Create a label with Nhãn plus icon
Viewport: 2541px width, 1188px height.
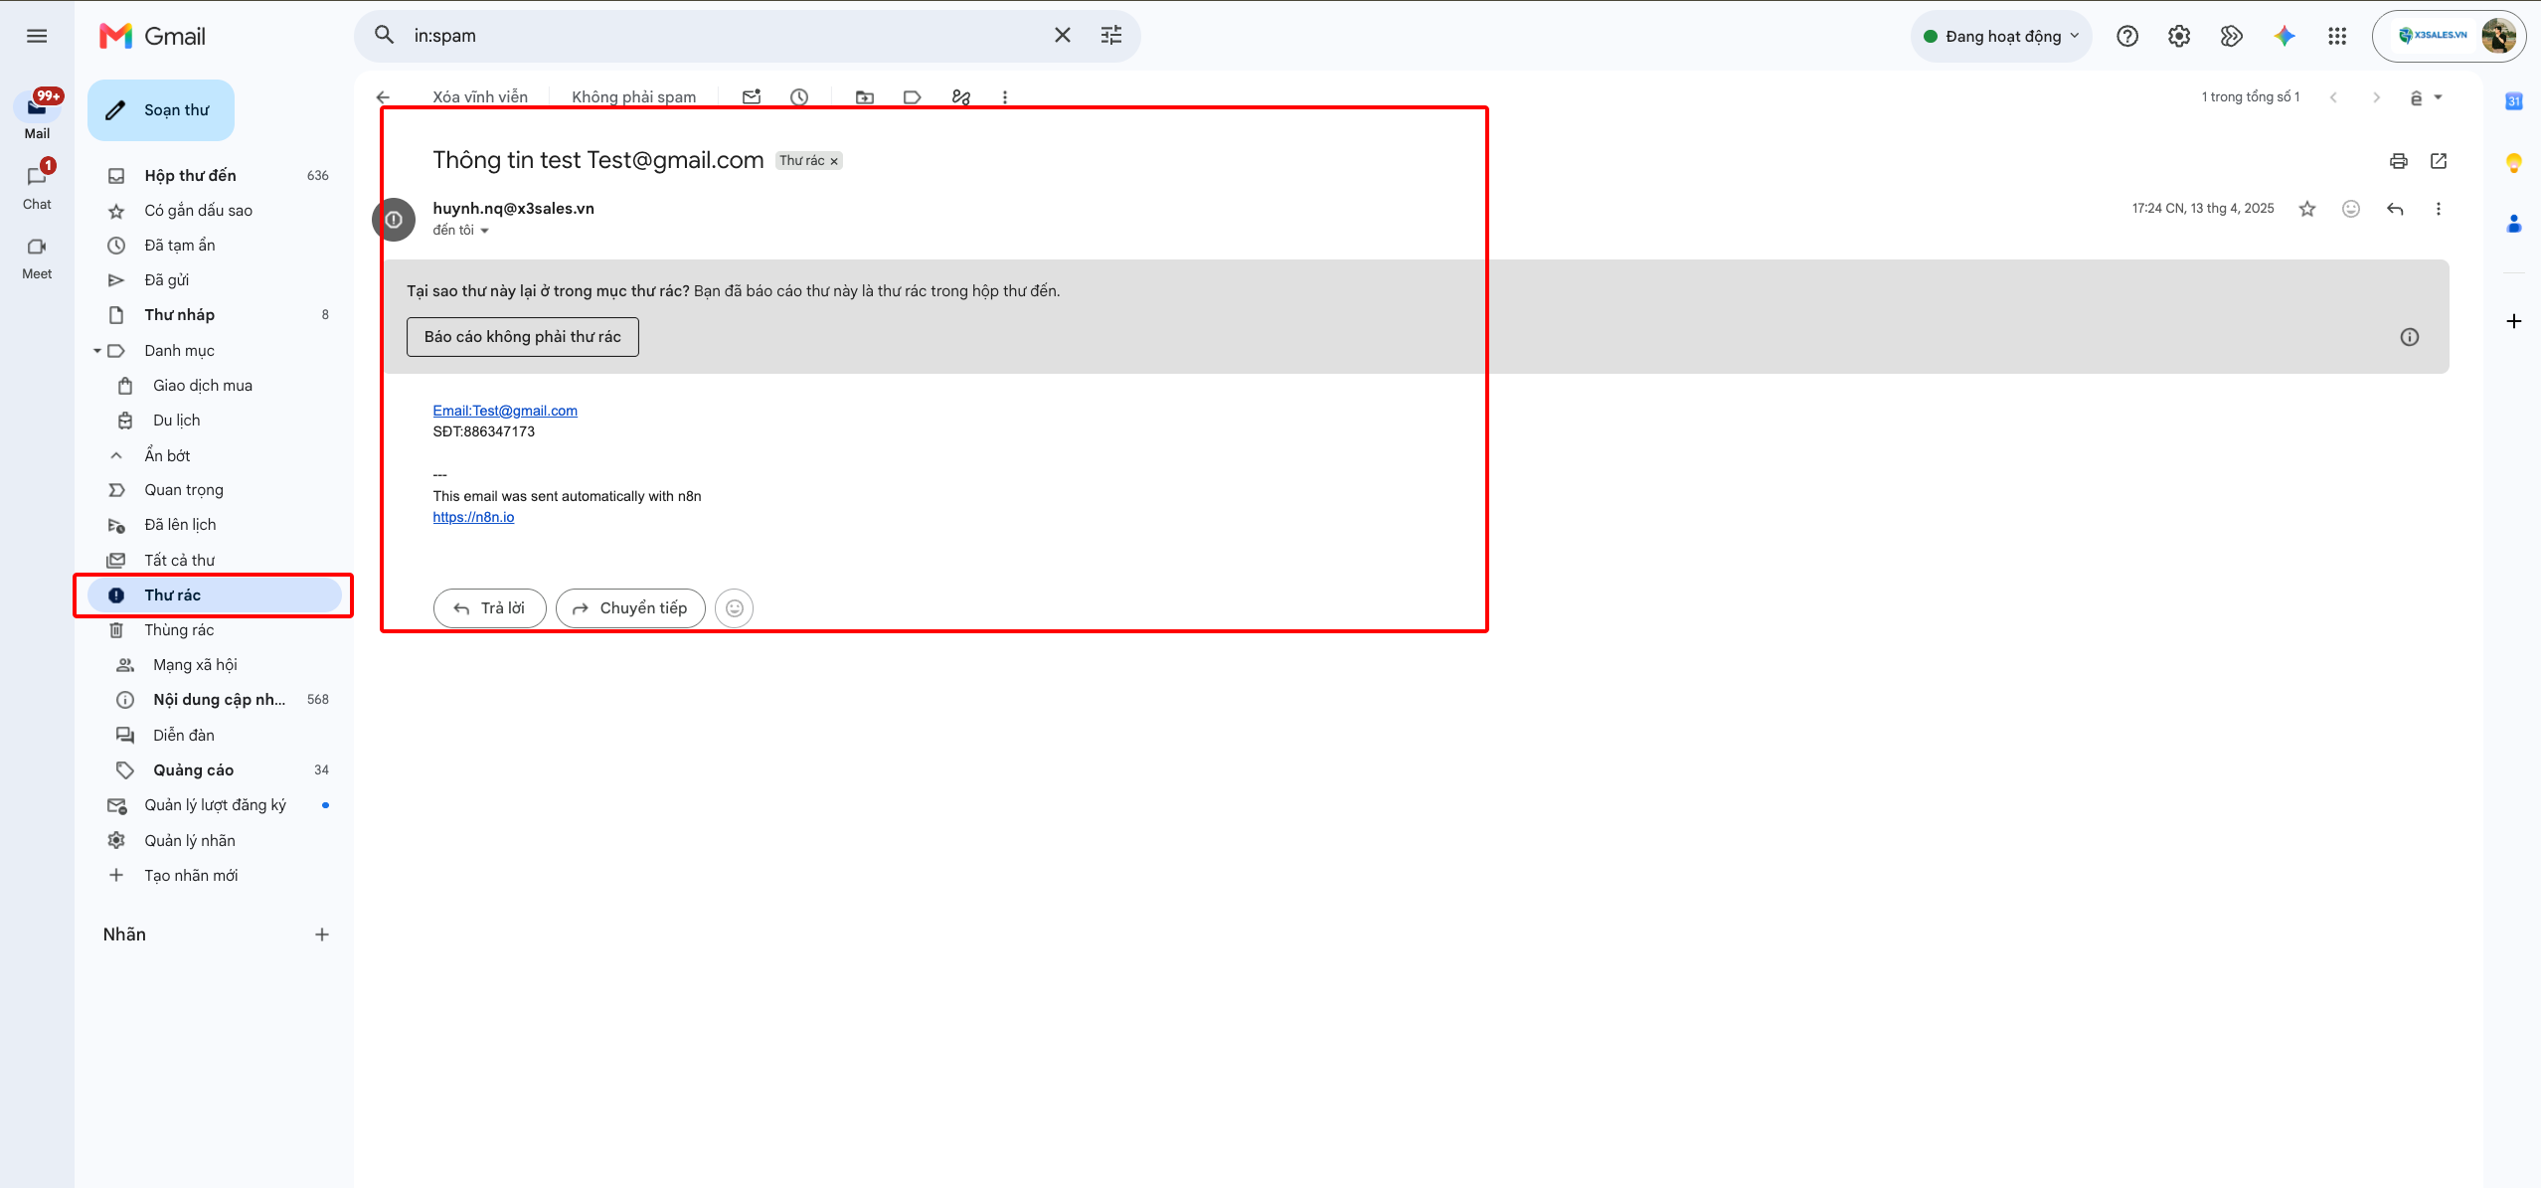coord(322,934)
